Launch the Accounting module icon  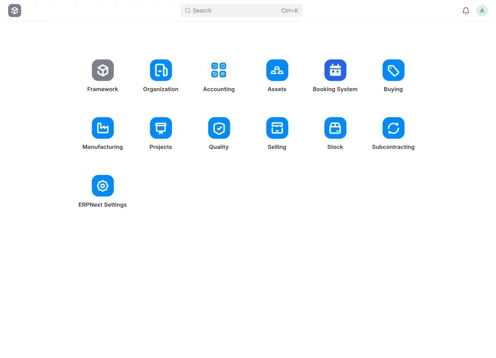coord(219,70)
